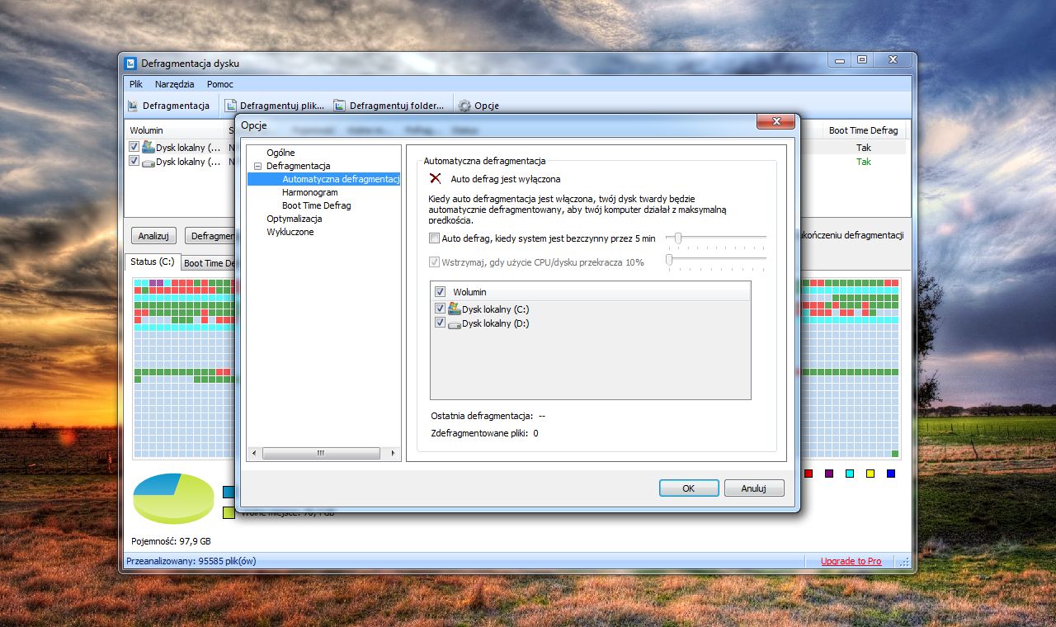The image size is (1056, 627).
Task: Click the Defragmentuj folder toolbar icon
Action: pos(339,106)
